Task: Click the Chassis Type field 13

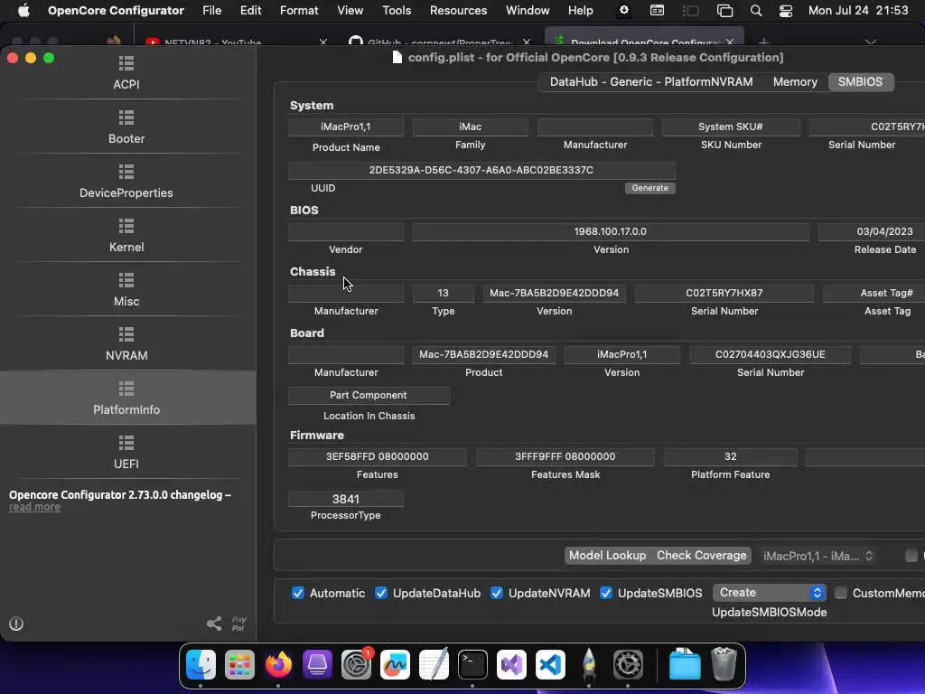Action: 443,293
